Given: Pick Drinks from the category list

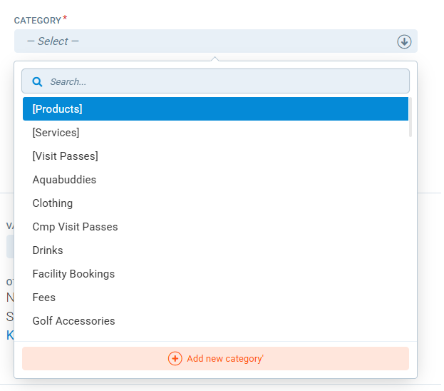Looking at the screenshot, I should [x=48, y=250].
